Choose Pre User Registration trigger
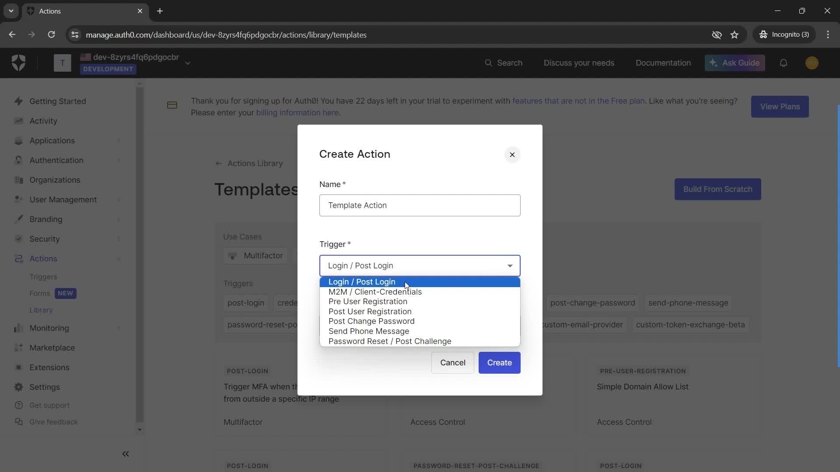This screenshot has height=472, width=840. coord(420,302)
